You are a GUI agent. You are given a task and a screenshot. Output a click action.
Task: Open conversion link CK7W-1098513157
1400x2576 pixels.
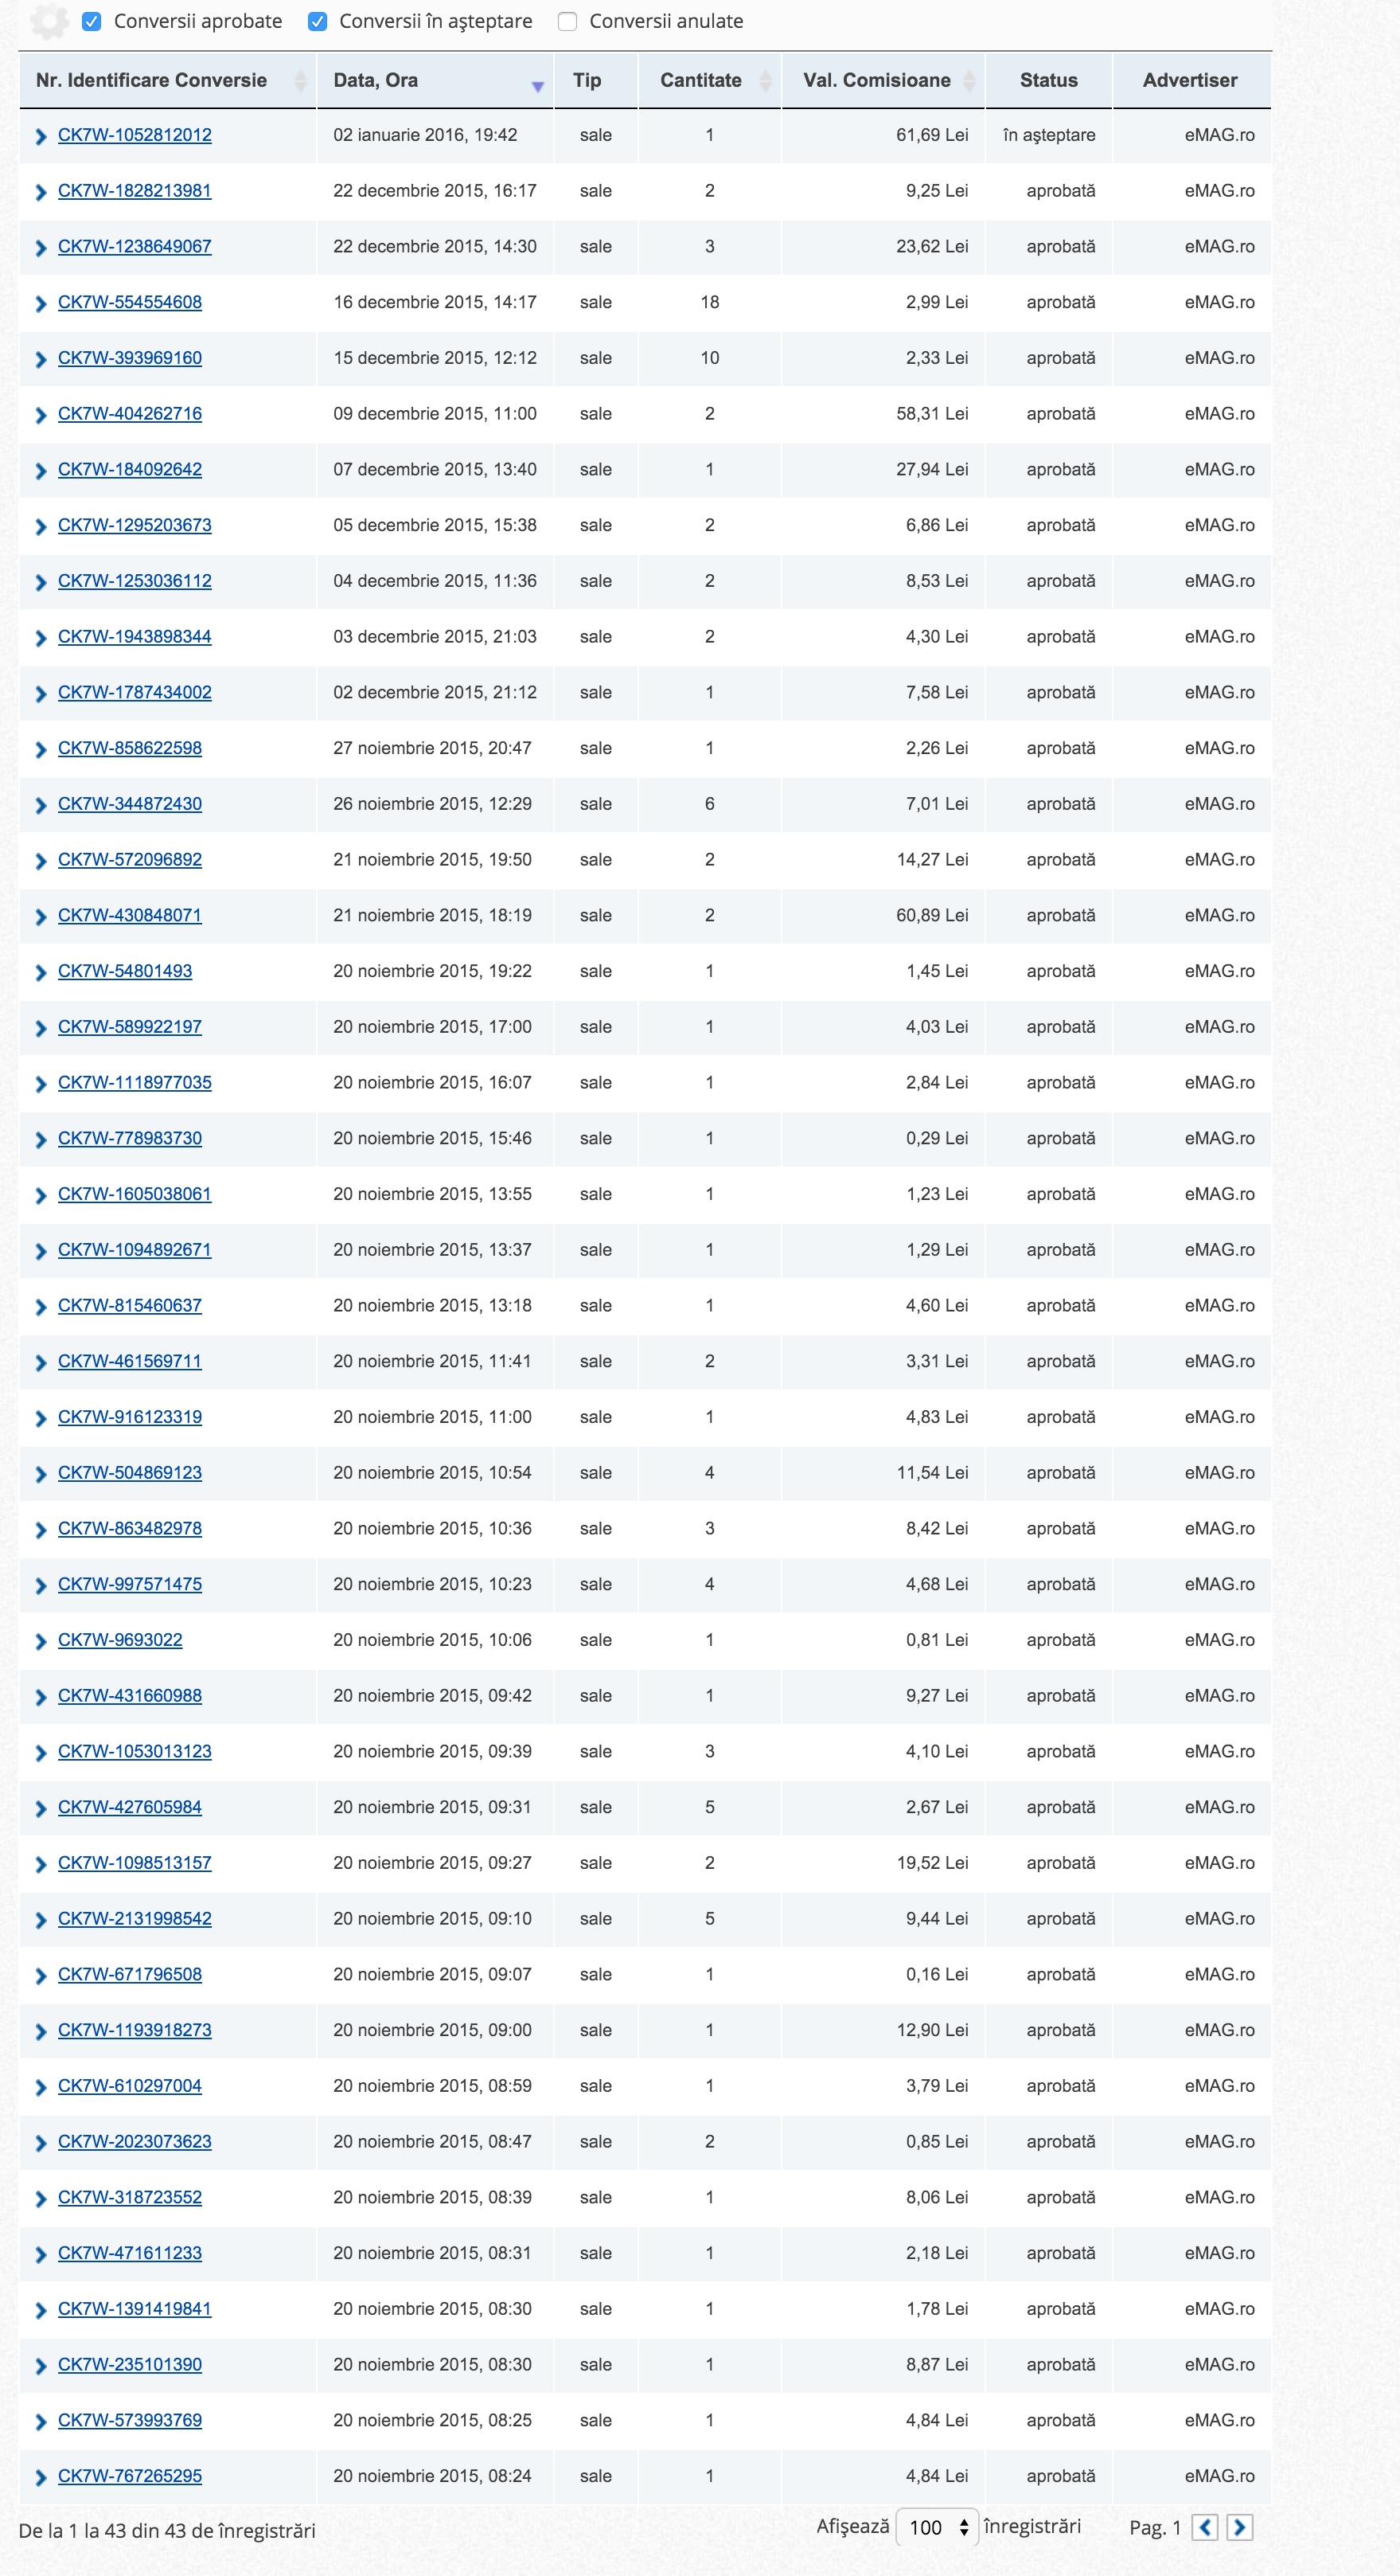pyautogui.click(x=135, y=1863)
